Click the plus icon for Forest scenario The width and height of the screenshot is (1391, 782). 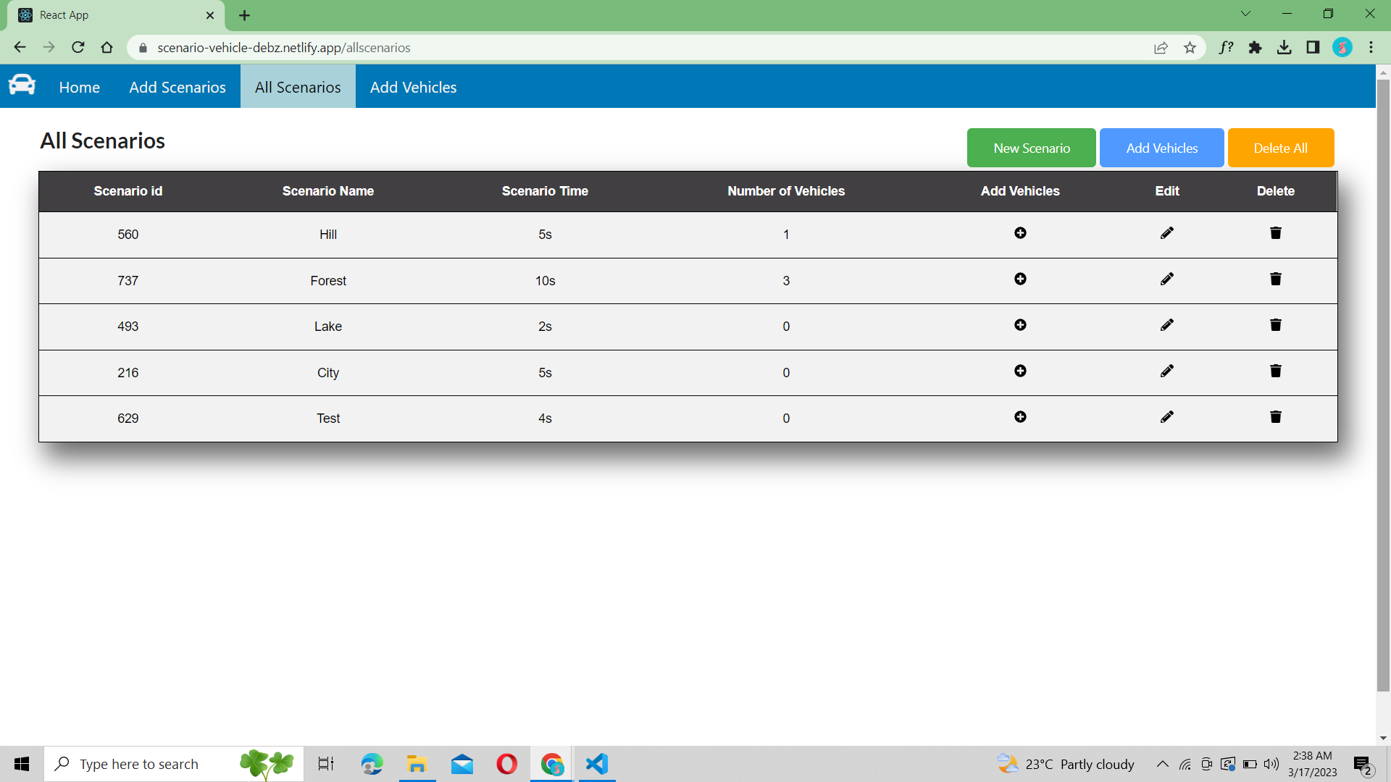click(x=1019, y=279)
